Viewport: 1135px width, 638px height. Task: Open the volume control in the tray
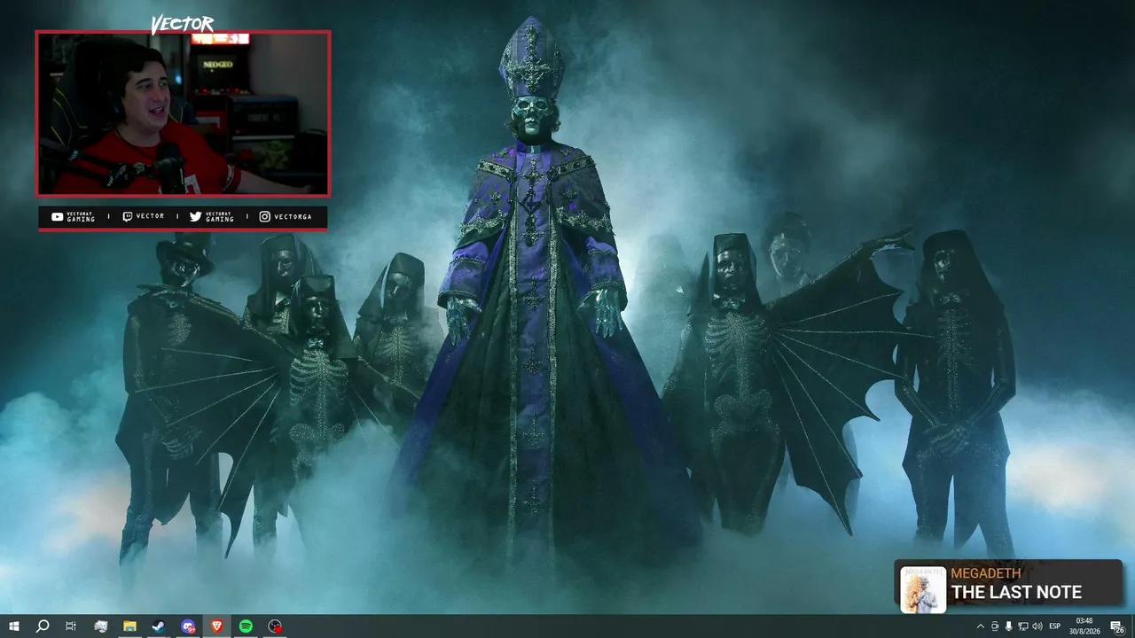(x=1037, y=626)
